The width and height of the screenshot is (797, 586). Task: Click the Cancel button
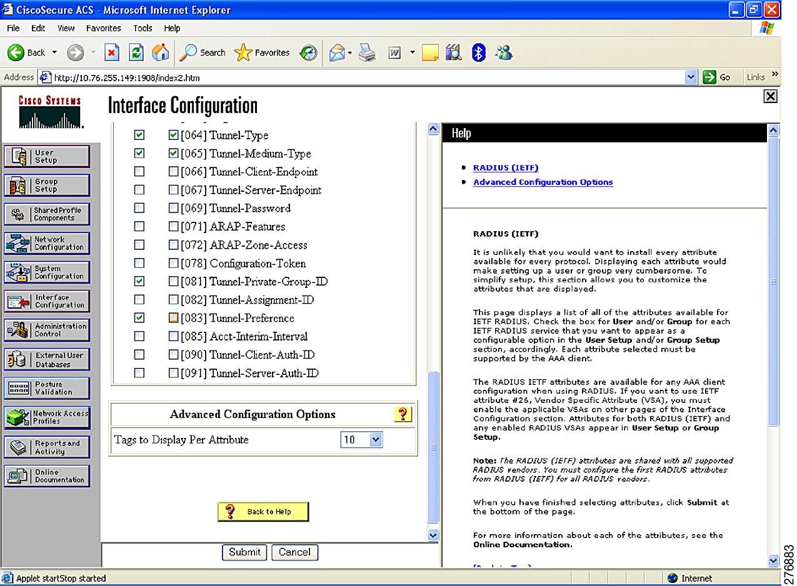[x=294, y=552]
